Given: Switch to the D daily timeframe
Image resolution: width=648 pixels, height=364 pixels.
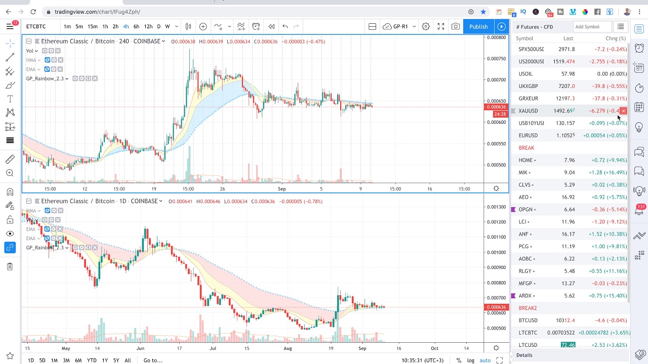Looking at the screenshot, I should 158,26.
